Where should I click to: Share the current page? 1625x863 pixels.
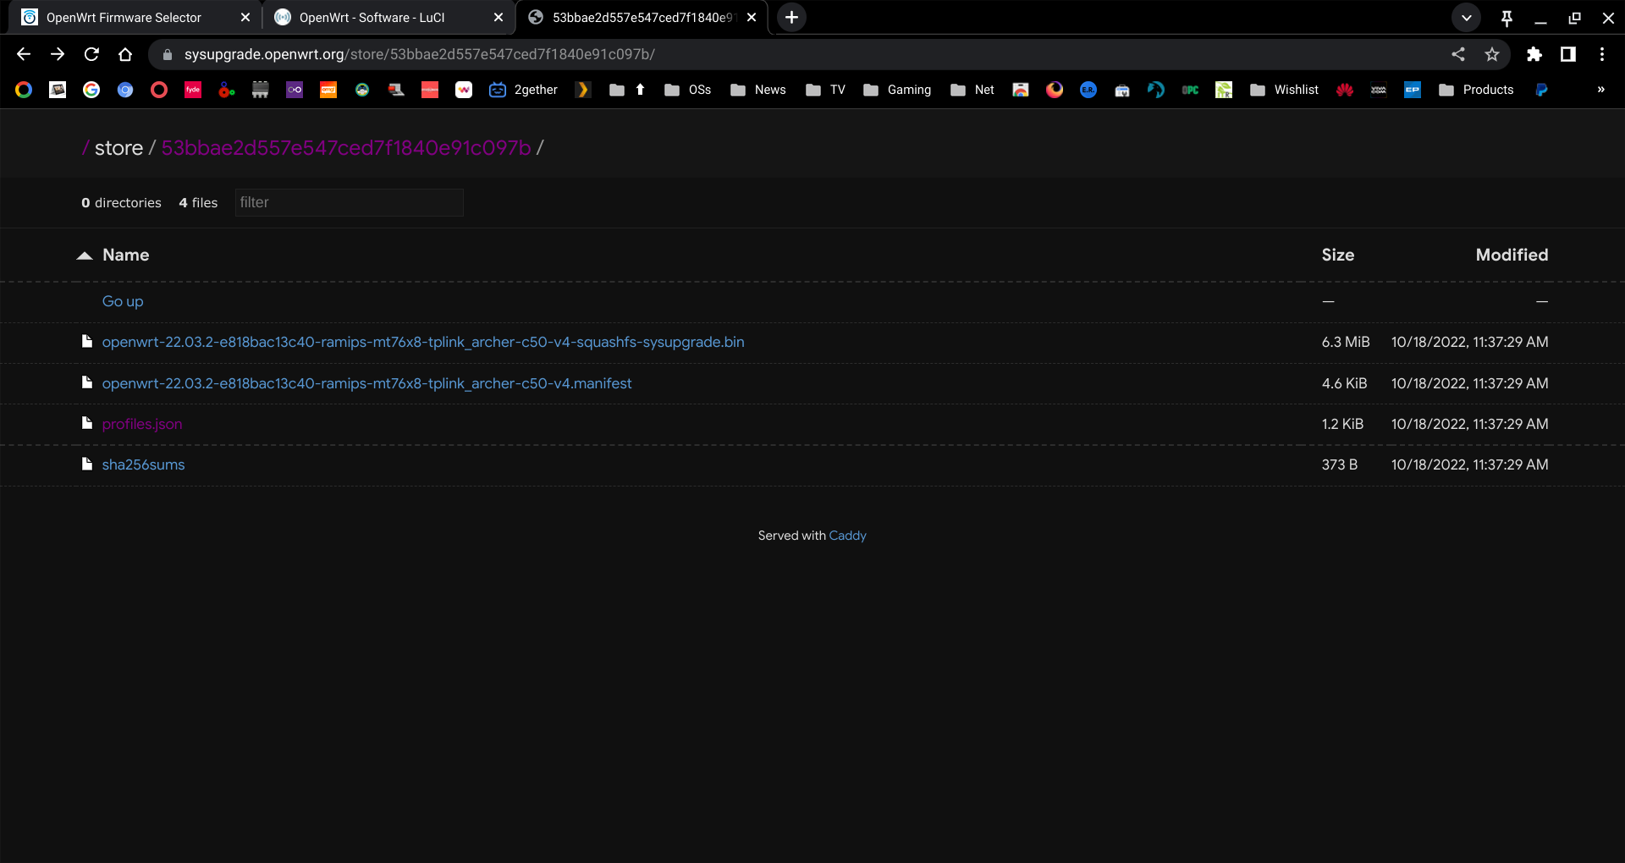pyautogui.click(x=1458, y=54)
